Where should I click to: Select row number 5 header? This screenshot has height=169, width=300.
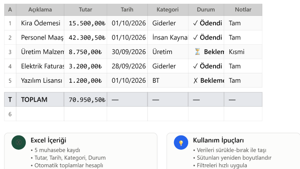point(10,81)
